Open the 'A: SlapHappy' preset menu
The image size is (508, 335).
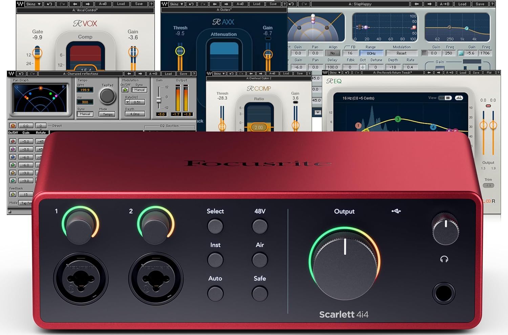point(360,4)
